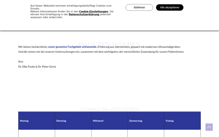Decline cookies with the Ablehnen button

pyautogui.click(x=139, y=7)
